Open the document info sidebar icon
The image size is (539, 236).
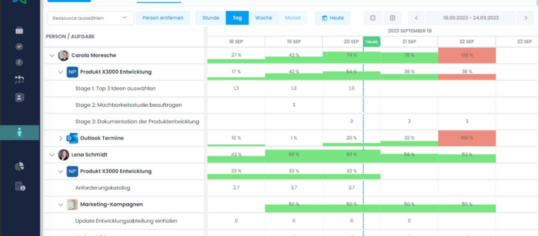click(x=20, y=186)
